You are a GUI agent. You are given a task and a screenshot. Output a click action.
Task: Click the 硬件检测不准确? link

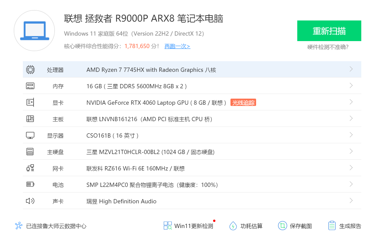328,47
